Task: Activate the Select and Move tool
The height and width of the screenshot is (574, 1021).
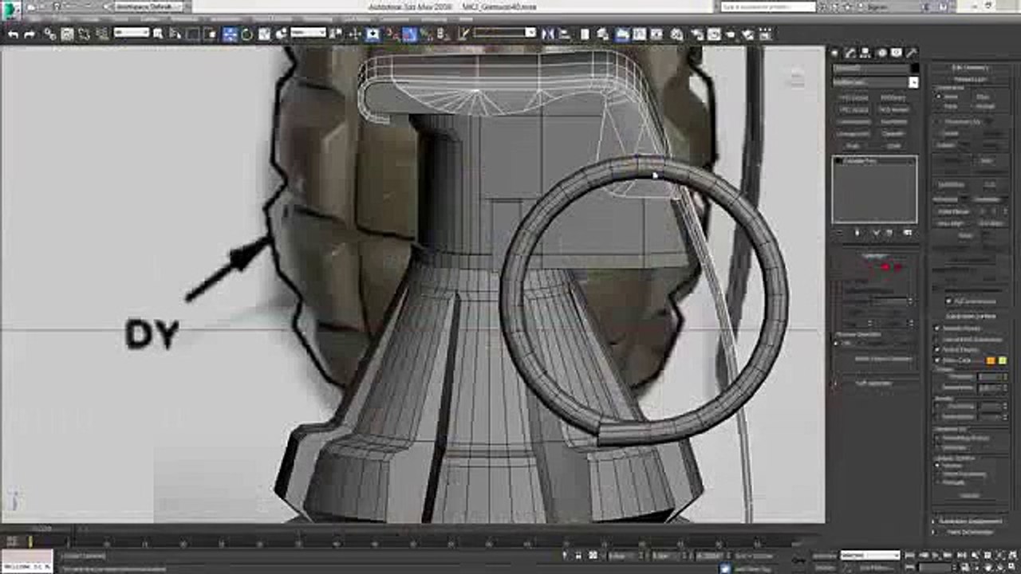Action: pos(230,34)
